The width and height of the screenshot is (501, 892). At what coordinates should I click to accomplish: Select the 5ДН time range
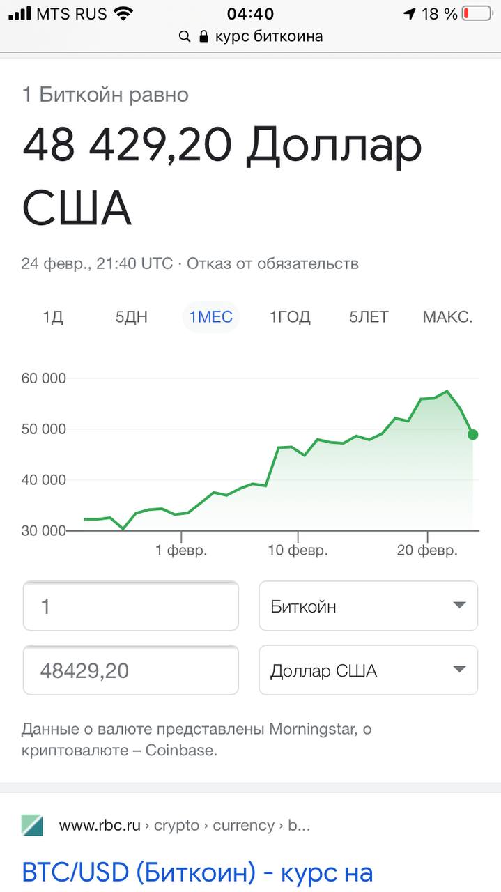click(132, 317)
